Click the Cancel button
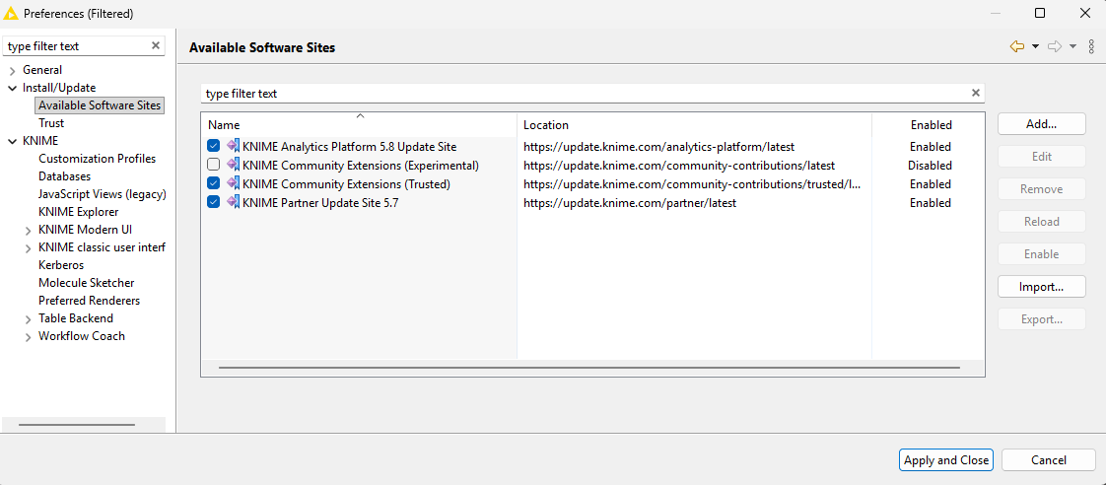This screenshot has width=1106, height=485. pyautogui.click(x=1048, y=460)
